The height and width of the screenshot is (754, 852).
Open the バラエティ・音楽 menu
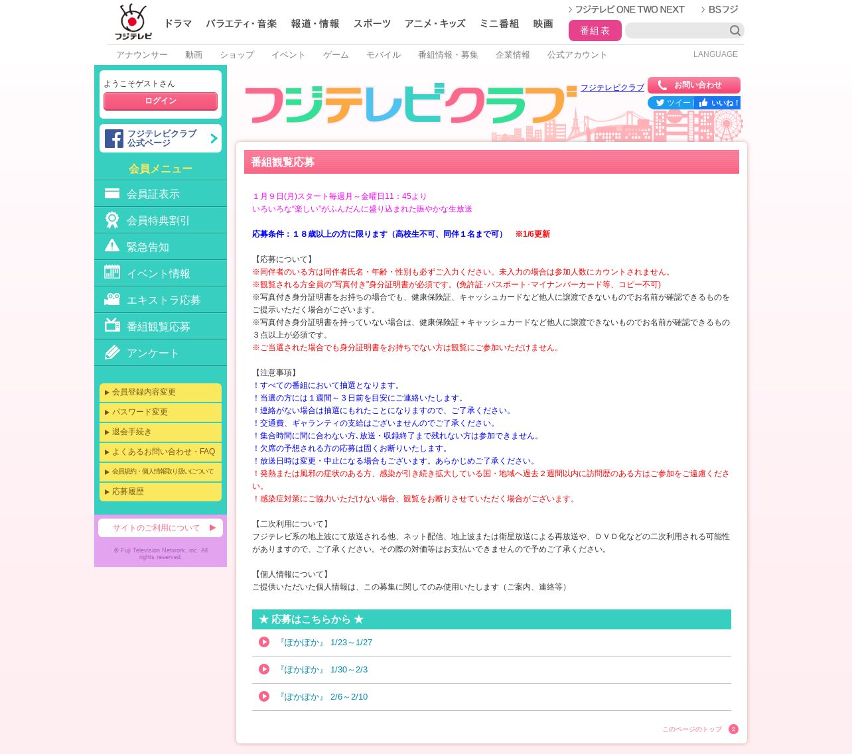point(242,24)
